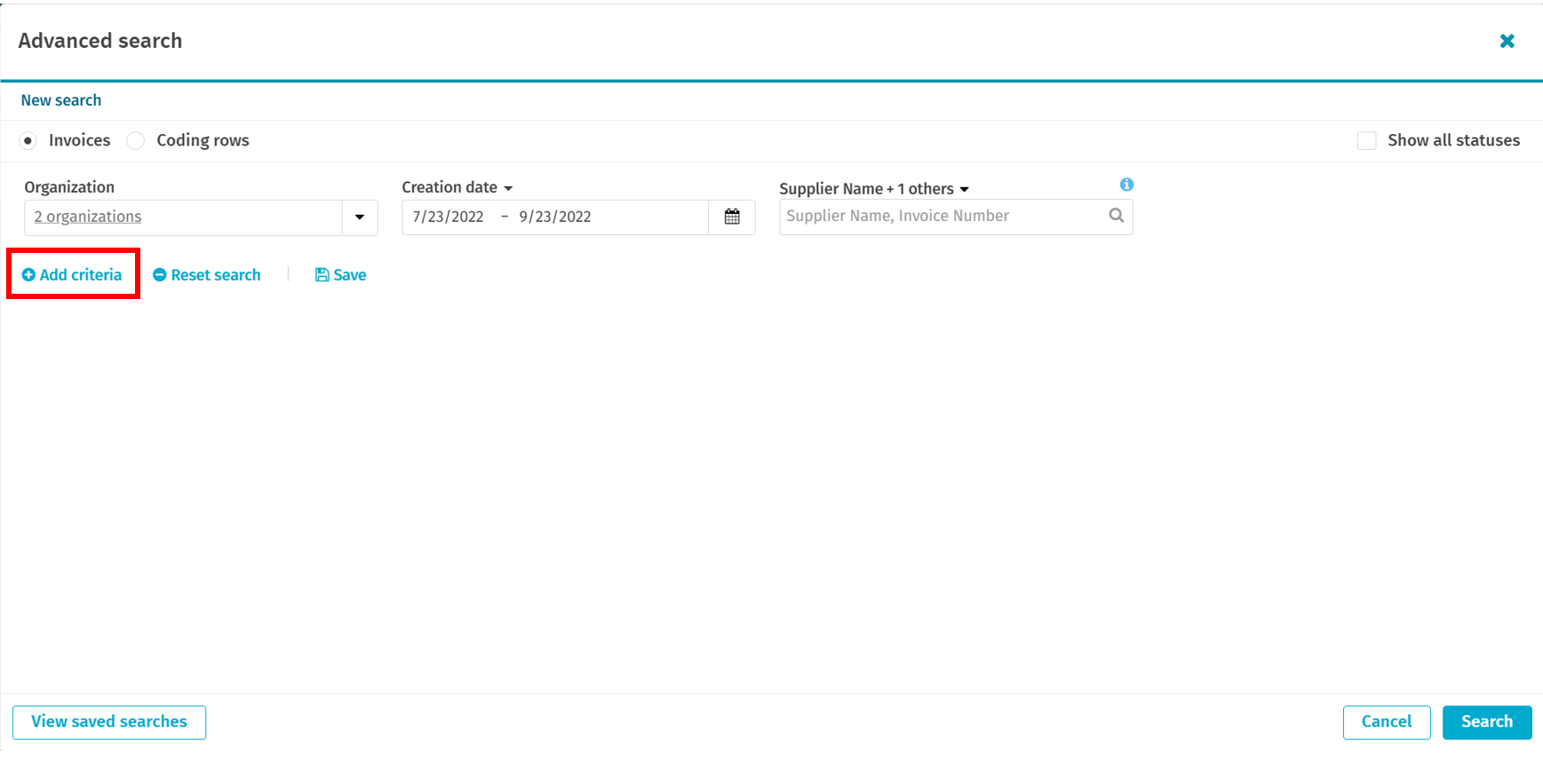Open the Organization dropdown arrow

(x=360, y=217)
